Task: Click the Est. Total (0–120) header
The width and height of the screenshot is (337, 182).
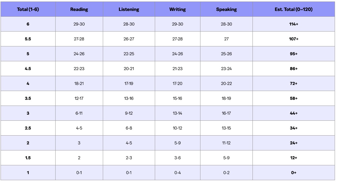Action: coord(293,9)
